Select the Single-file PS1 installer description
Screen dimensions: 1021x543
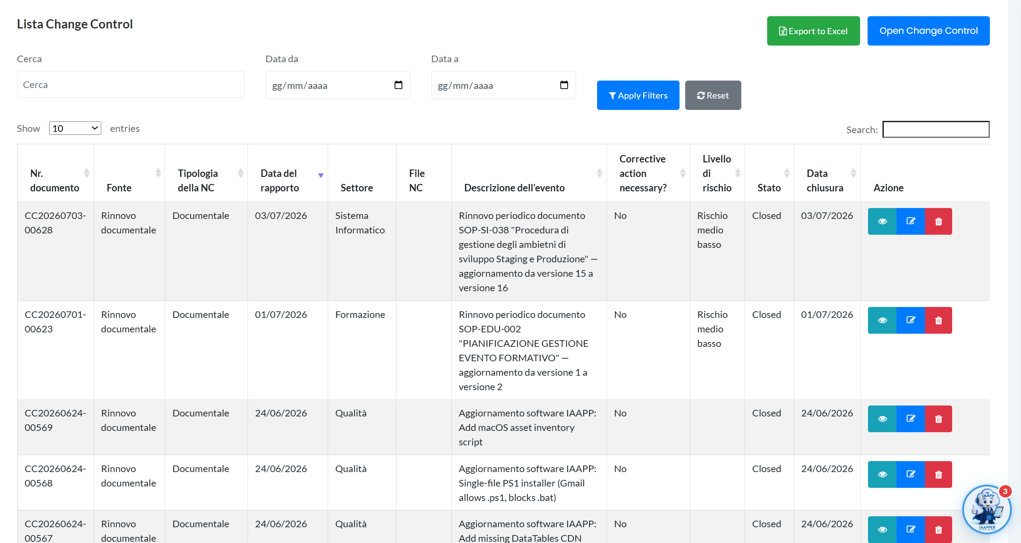click(x=527, y=483)
